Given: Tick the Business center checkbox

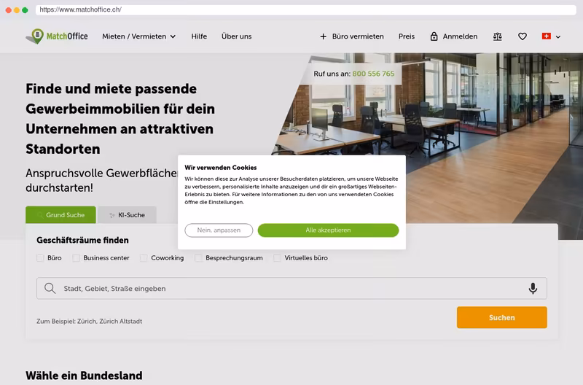Looking at the screenshot, I should (x=76, y=258).
